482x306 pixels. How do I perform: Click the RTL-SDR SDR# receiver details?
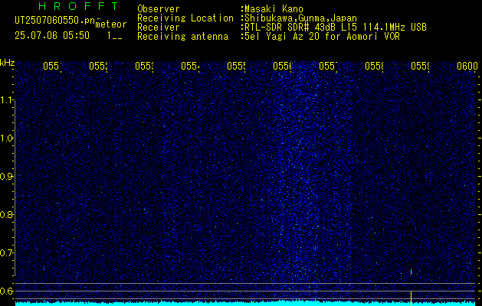click(x=336, y=28)
